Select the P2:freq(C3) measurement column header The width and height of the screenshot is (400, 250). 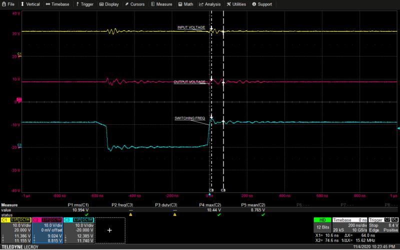click(122, 205)
